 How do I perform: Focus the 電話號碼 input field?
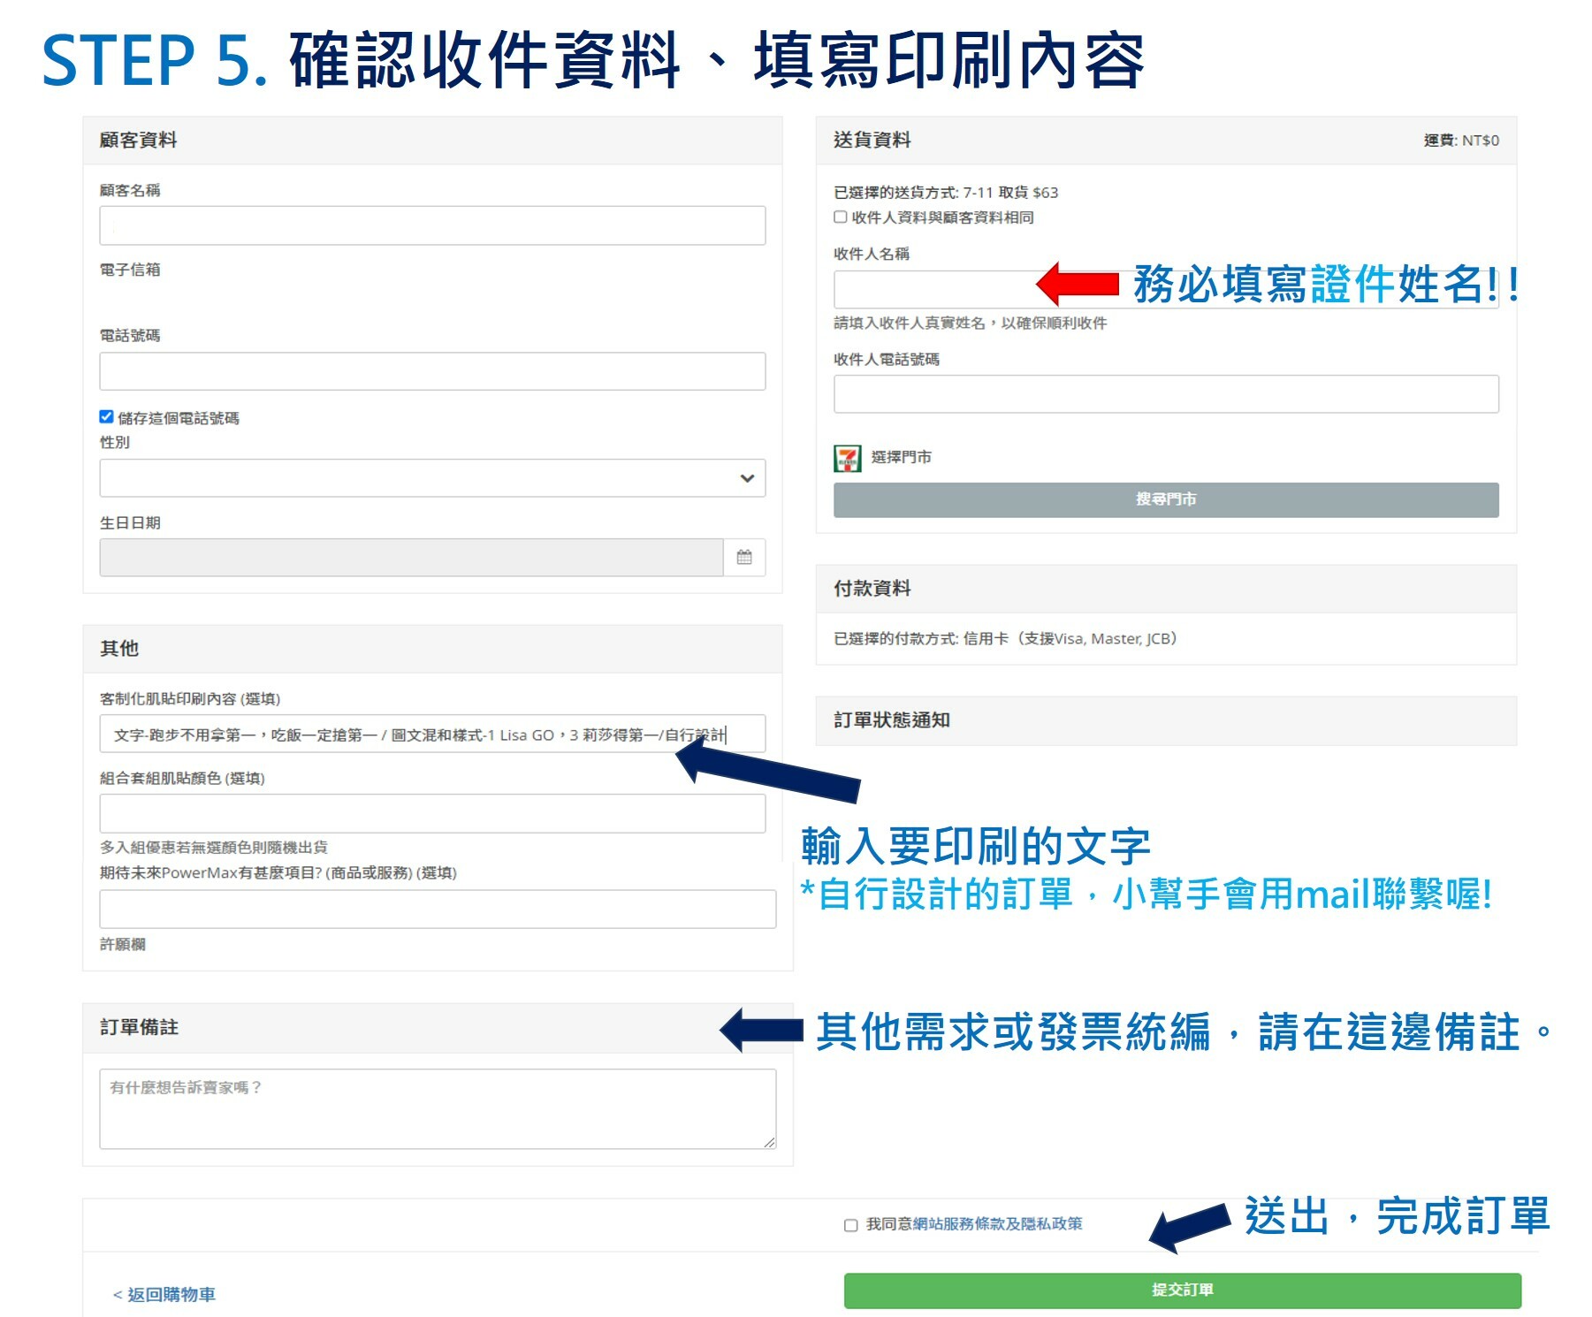coord(431,371)
